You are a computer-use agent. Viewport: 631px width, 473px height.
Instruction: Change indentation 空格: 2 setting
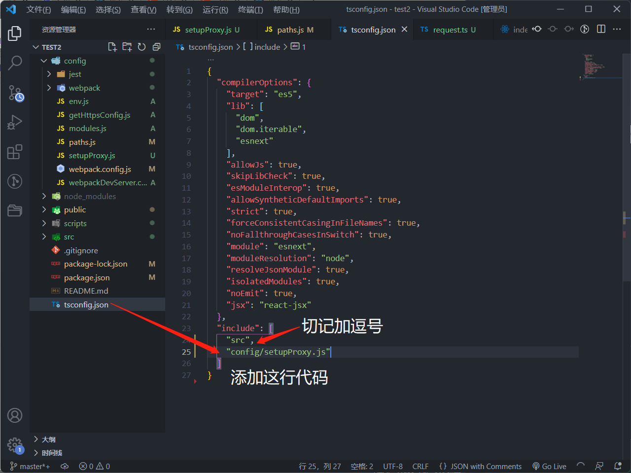362,466
